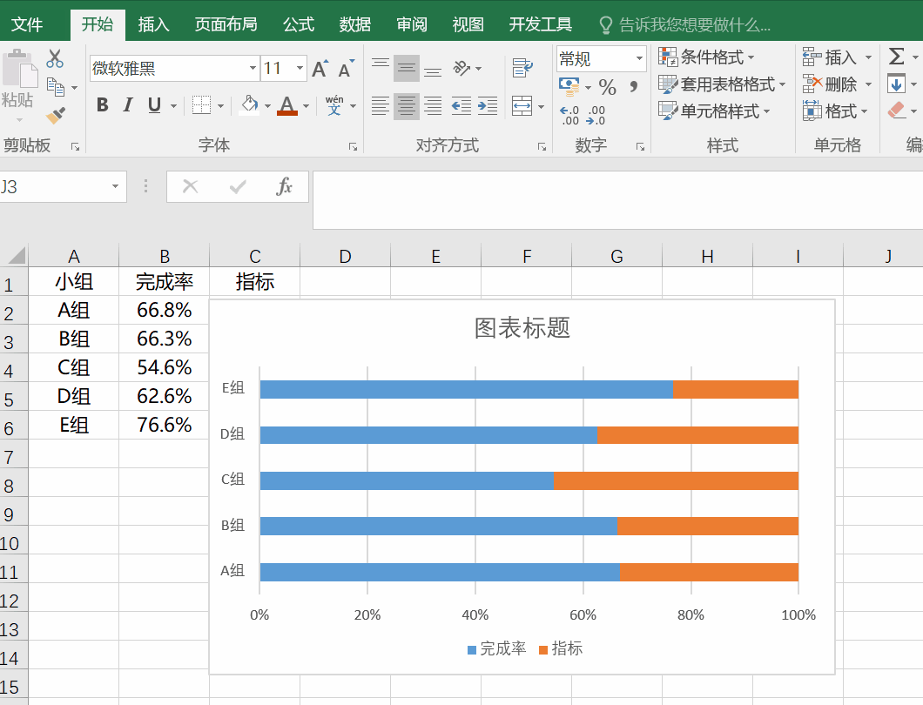Switch to 审阅 tab
Image resolution: width=923 pixels, height=705 pixels.
point(412,24)
